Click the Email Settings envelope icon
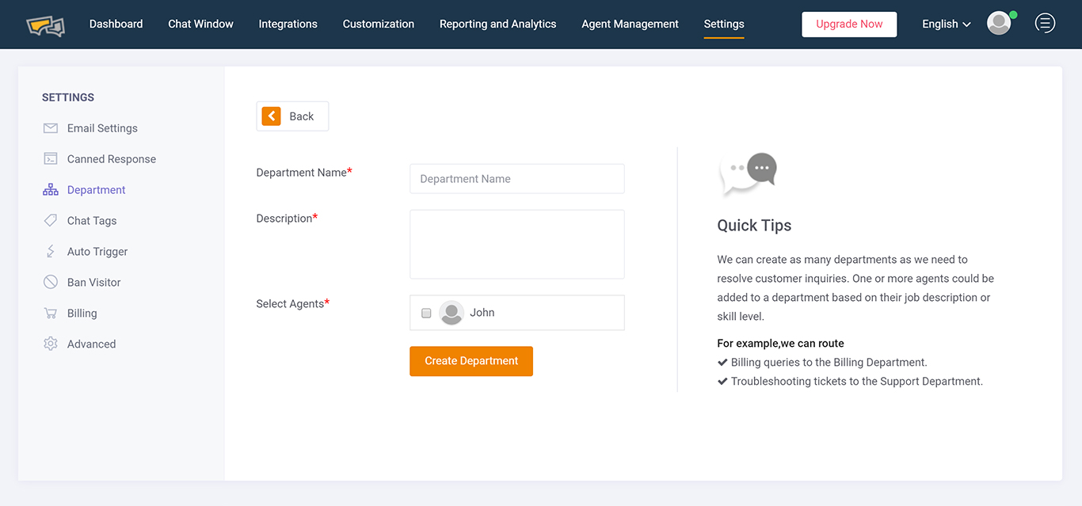Image resolution: width=1082 pixels, height=506 pixels. (51, 128)
